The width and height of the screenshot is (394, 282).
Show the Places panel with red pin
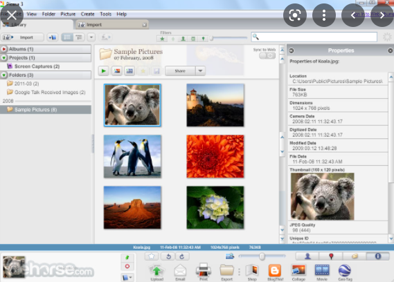331,256
